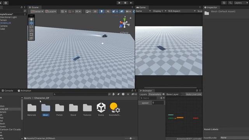Open the Game panel three-dot menu
The image size is (249, 140).
[200, 7]
